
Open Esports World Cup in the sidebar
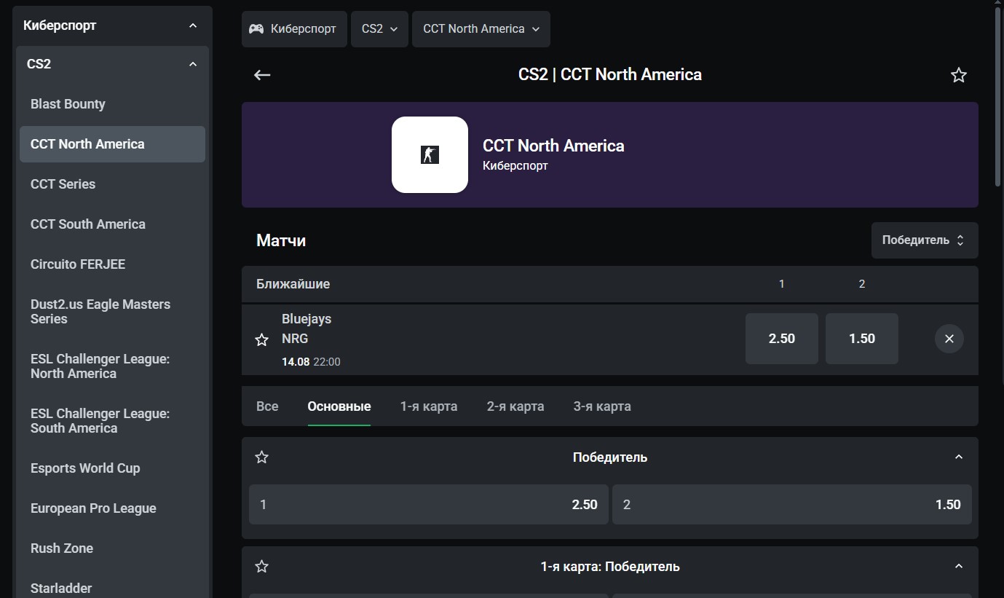pyautogui.click(x=112, y=468)
